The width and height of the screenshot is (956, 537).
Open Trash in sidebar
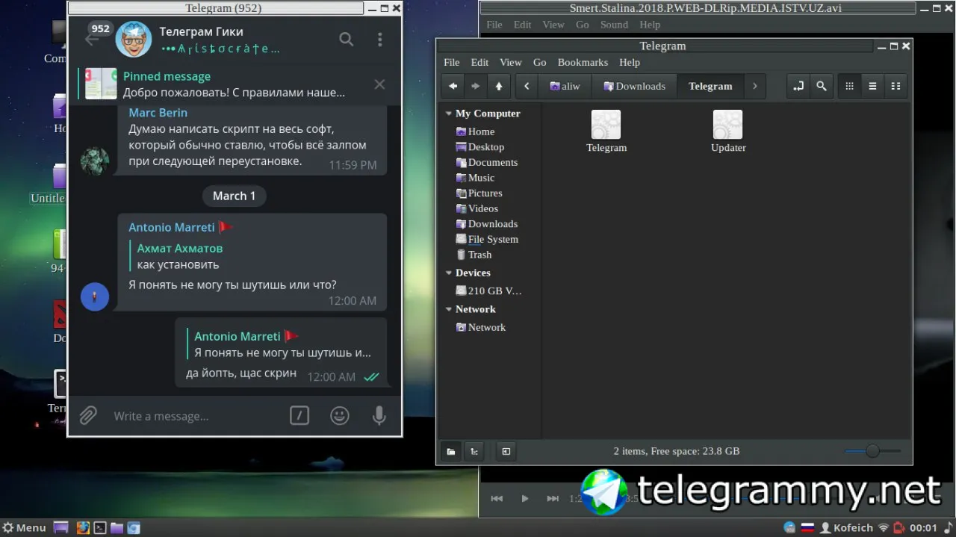[x=474, y=255]
